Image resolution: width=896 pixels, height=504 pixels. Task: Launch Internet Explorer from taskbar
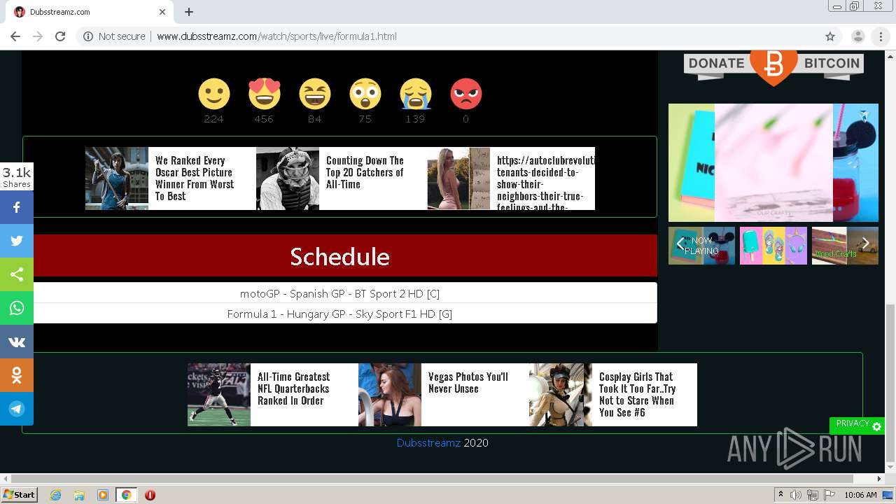click(x=55, y=495)
